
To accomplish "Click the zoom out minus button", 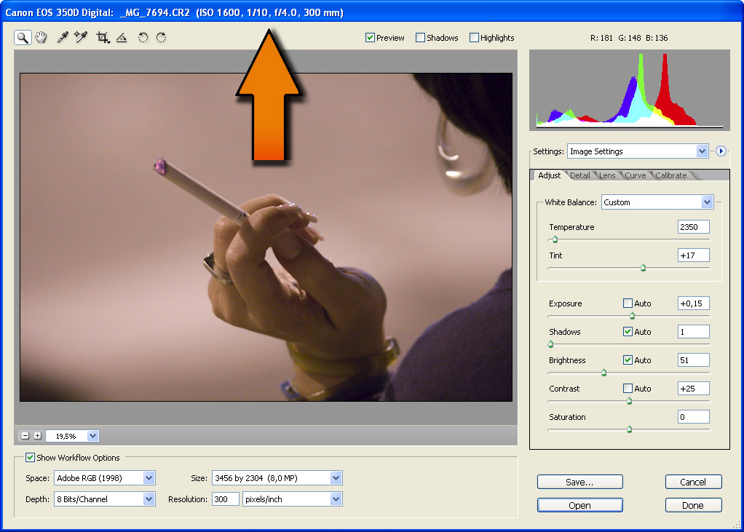I will pos(25,436).
